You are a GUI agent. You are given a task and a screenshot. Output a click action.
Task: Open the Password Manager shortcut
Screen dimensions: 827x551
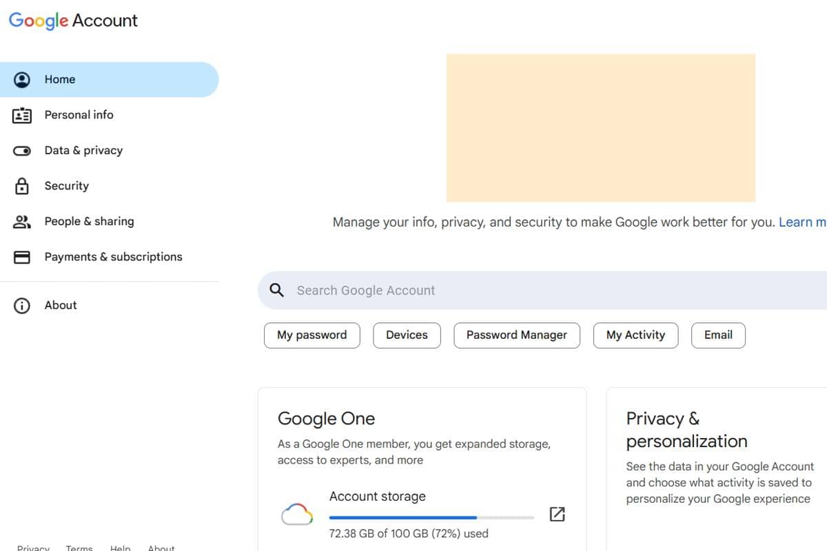pos(517,335)
